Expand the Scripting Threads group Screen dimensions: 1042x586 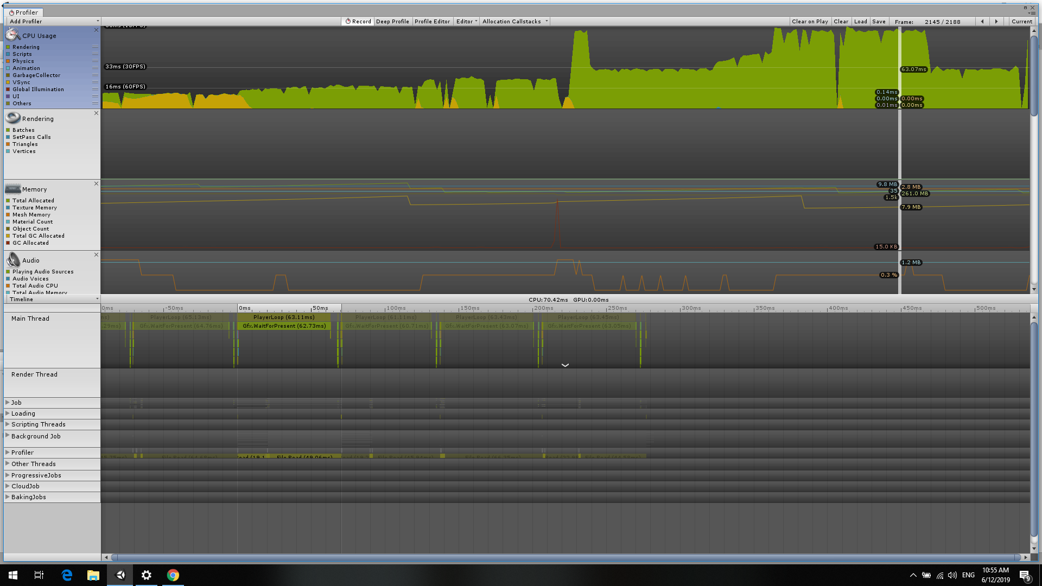(8, 424)
